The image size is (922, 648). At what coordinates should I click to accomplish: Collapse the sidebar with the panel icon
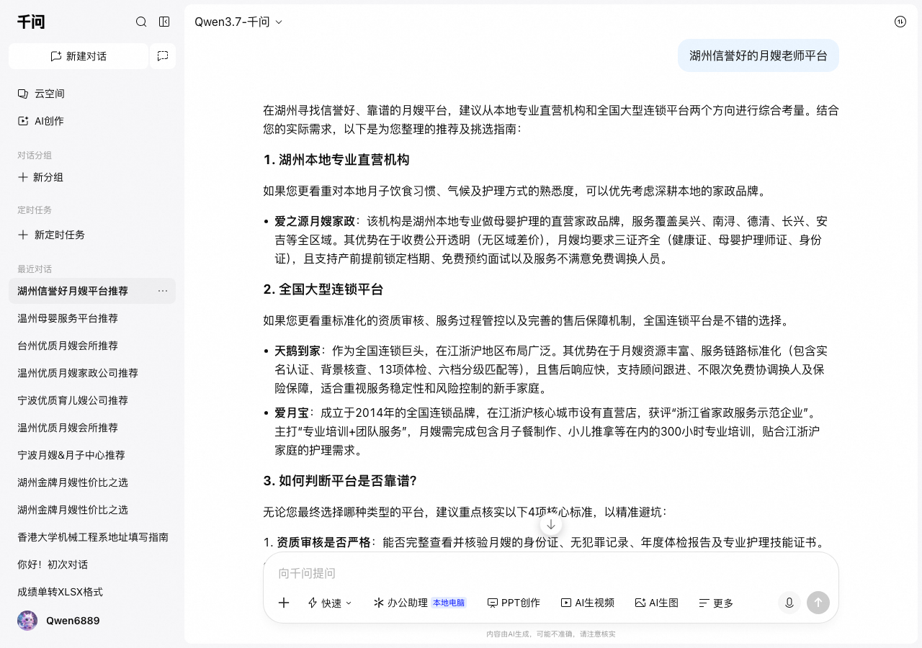pos(164,22)
